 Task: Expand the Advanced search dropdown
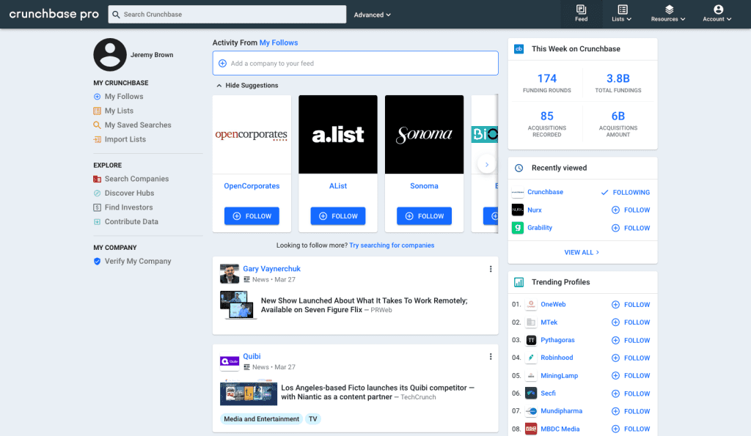pos(372,15)
